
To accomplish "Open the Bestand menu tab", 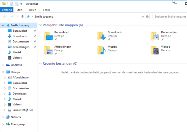I will click(x=7, y=10).
